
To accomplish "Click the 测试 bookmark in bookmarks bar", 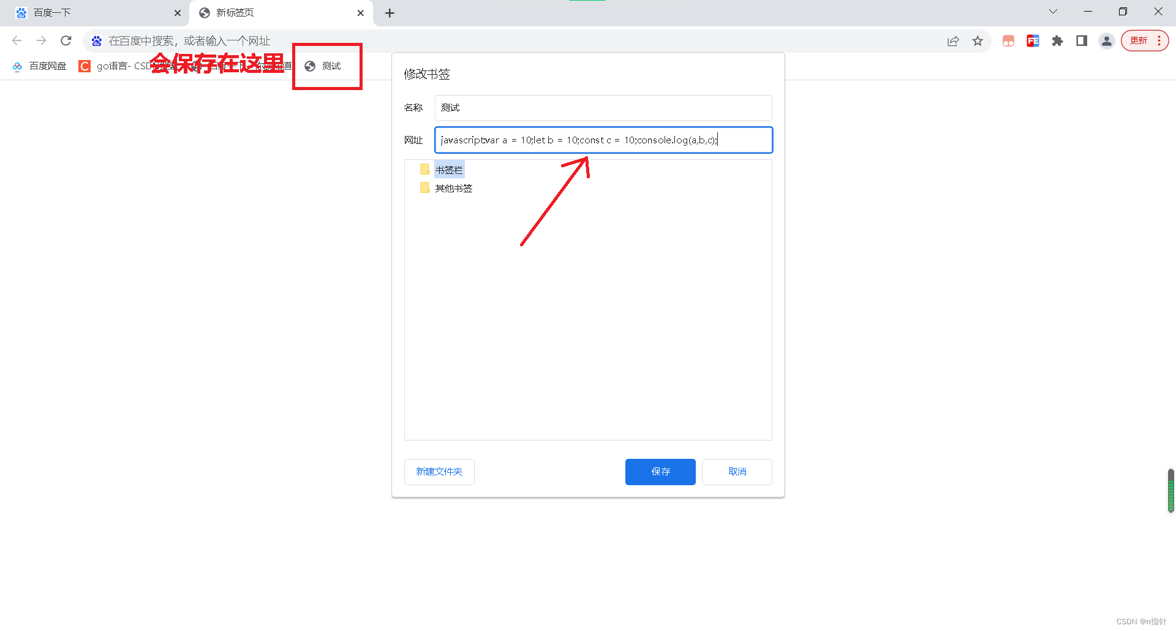I will pyautogui.click(x=323, y=66).
